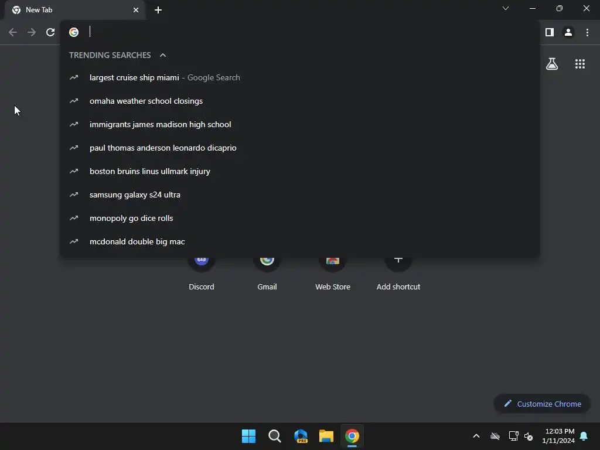The height and width of the screenshot is (450, 600).
Task: Click the forward navigation arrow
Action: (x=32, y=32)
